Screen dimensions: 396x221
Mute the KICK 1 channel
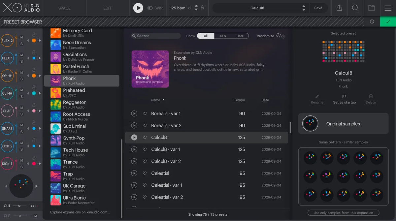[x=21, y=161]
